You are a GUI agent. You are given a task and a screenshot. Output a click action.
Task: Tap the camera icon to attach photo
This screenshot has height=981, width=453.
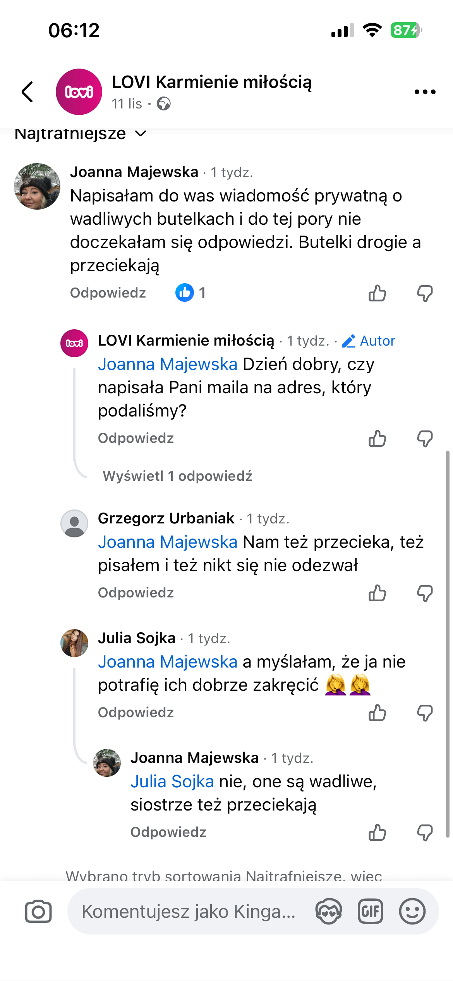pos(38,911)
